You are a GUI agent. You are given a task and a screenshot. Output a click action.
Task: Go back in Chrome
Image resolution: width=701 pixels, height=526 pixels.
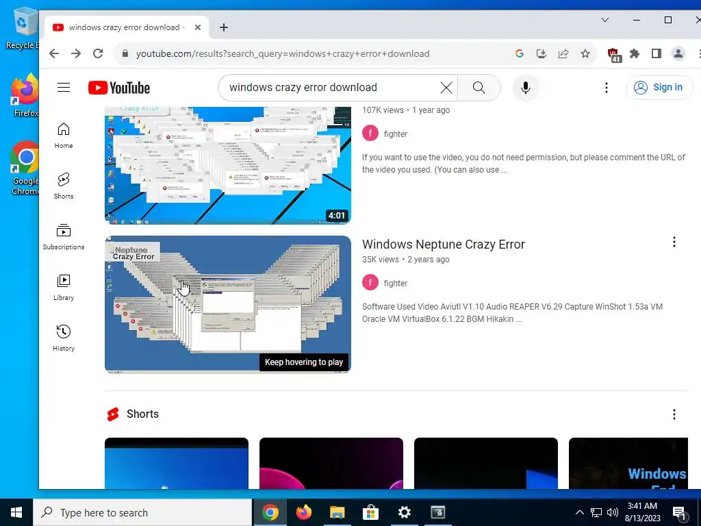[54, 53]
